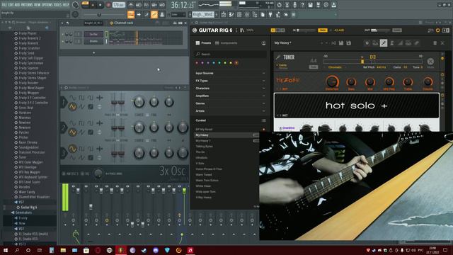453x255 pixels.
Task: Open the Line snap dropdown
Action: 178,14
